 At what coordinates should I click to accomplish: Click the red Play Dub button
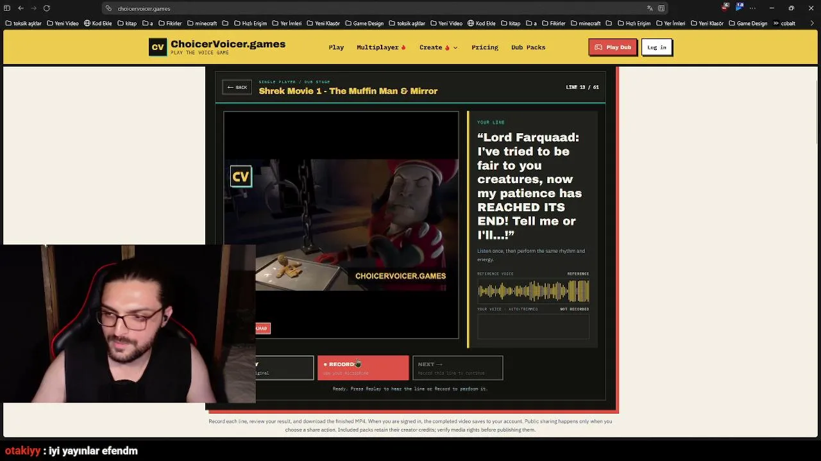pos(613,47)
